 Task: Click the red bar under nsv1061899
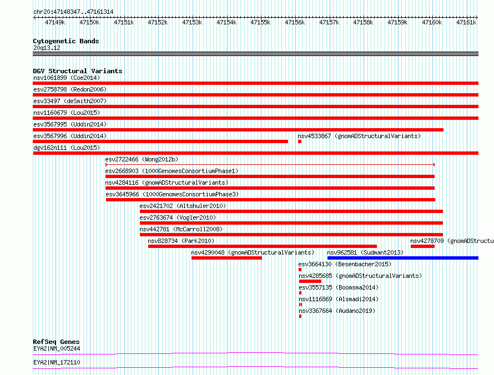point(255,83)
